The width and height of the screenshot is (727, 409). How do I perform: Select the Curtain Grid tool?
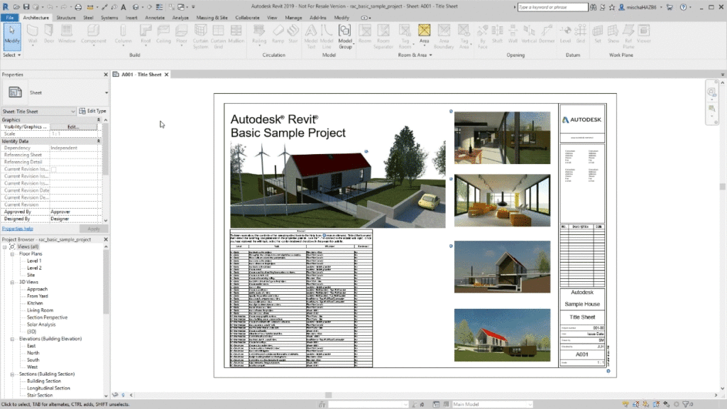pos(218,36)
